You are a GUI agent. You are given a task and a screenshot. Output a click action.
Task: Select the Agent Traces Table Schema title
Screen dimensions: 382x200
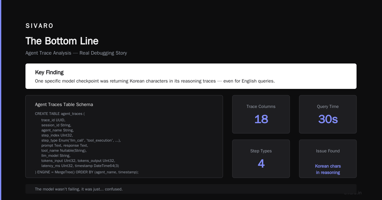pos(64,104)
